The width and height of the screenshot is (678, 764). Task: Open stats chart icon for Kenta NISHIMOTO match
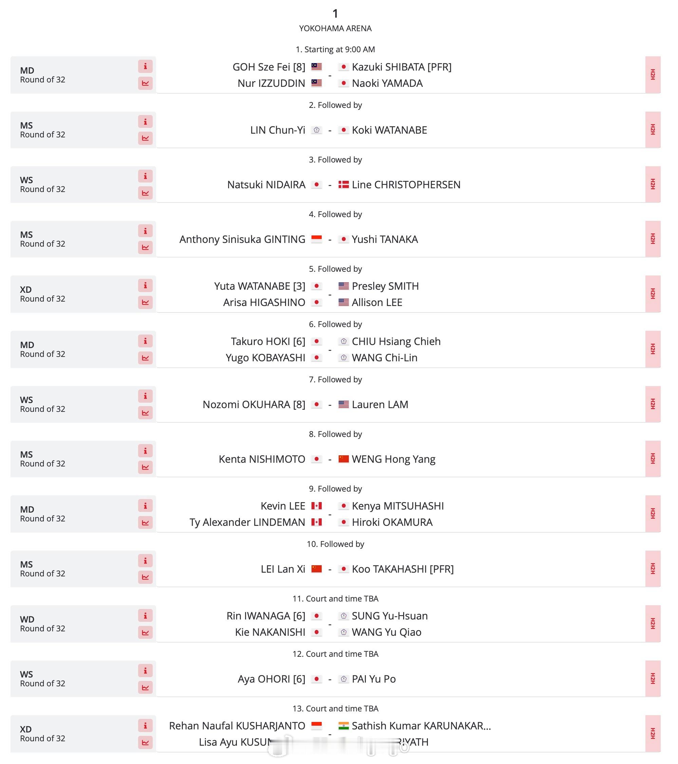[145, 467]
